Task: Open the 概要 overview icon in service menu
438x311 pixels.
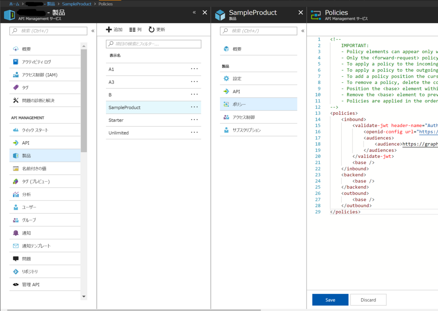Action: click(x=16, y=49)
